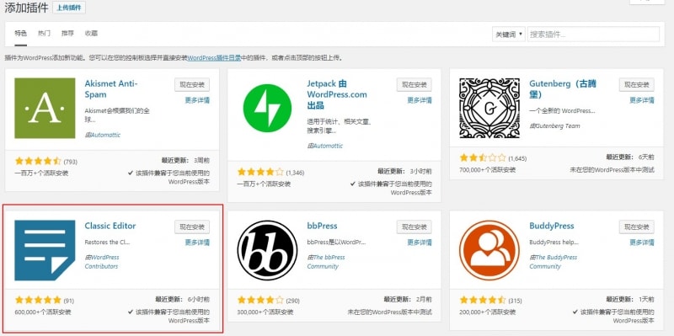674x336 pixels.
Task: Install Jetpack with 现在安装 button
Action: 415,85
